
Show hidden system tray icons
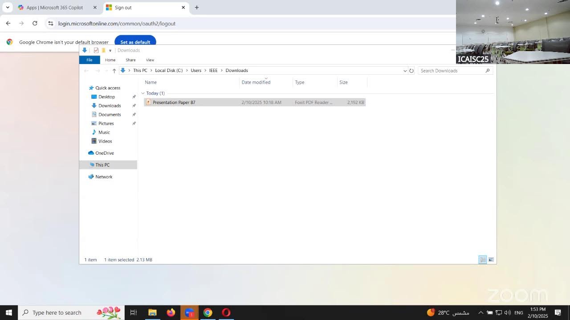click(x=480, y=312)
